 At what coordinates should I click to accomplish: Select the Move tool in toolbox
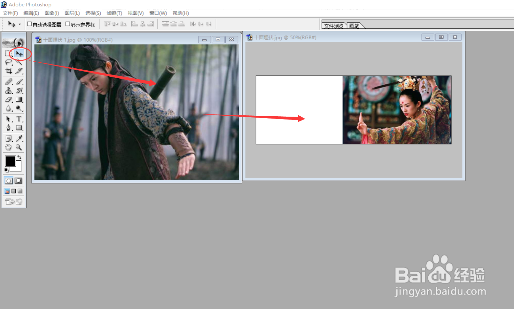(x=19, y=53)
